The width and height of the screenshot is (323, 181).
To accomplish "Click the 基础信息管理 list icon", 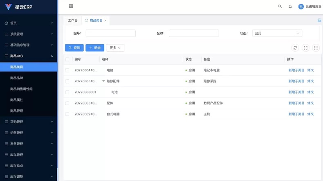I will (7, 45).
